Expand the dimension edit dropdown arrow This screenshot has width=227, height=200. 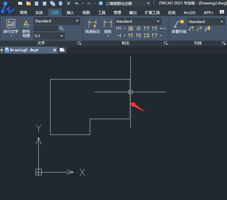(x=161, y=36)
